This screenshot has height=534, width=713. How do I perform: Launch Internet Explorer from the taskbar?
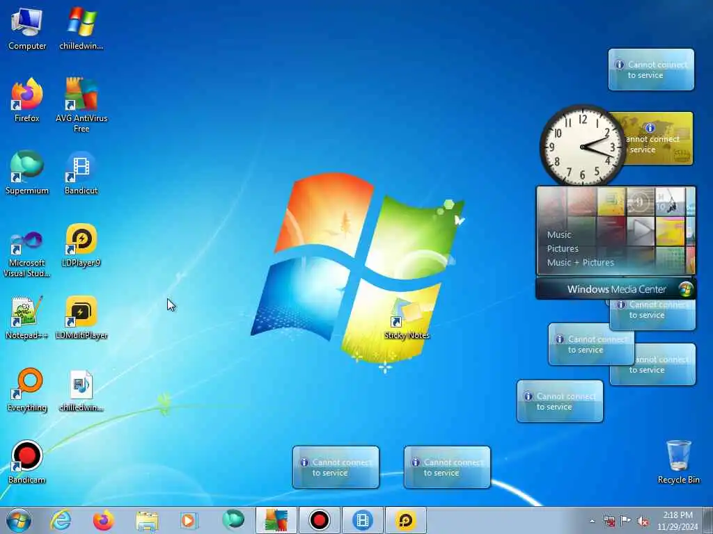[61, 520]
